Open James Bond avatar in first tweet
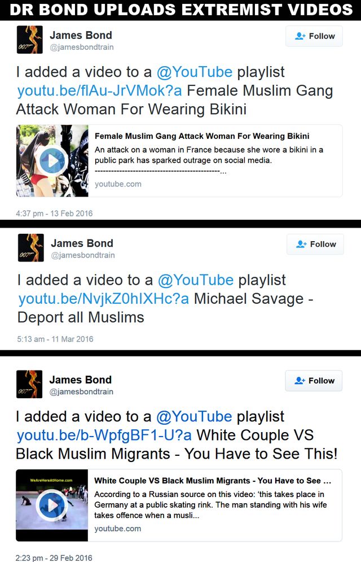The image size is (361, 562). tap(30, 40)
